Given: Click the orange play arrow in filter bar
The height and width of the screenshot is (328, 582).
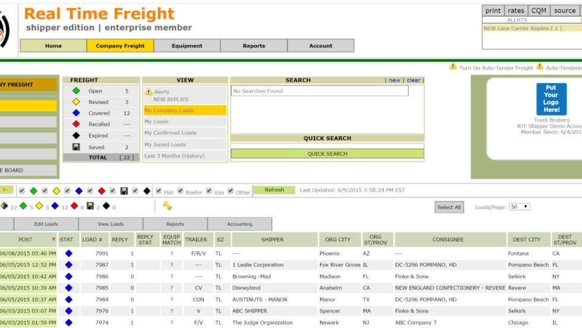Looking at the screenshot, I should pos(5,190).
